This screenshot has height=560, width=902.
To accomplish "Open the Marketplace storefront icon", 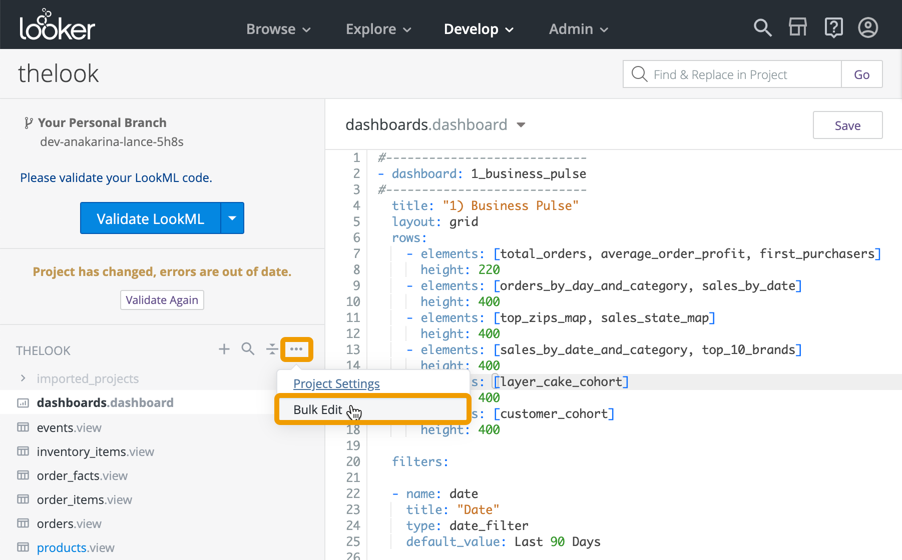I will click(798, 28).
